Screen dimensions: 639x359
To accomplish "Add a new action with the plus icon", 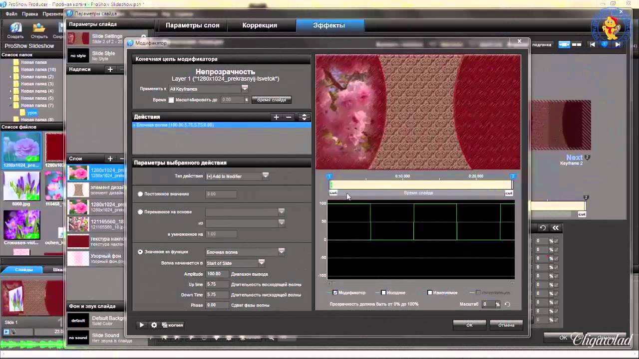I will (x=276, y=117).
